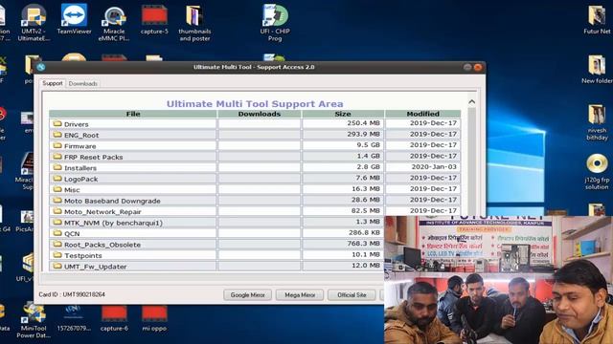Open the Misc folder

tap(72, 190)
